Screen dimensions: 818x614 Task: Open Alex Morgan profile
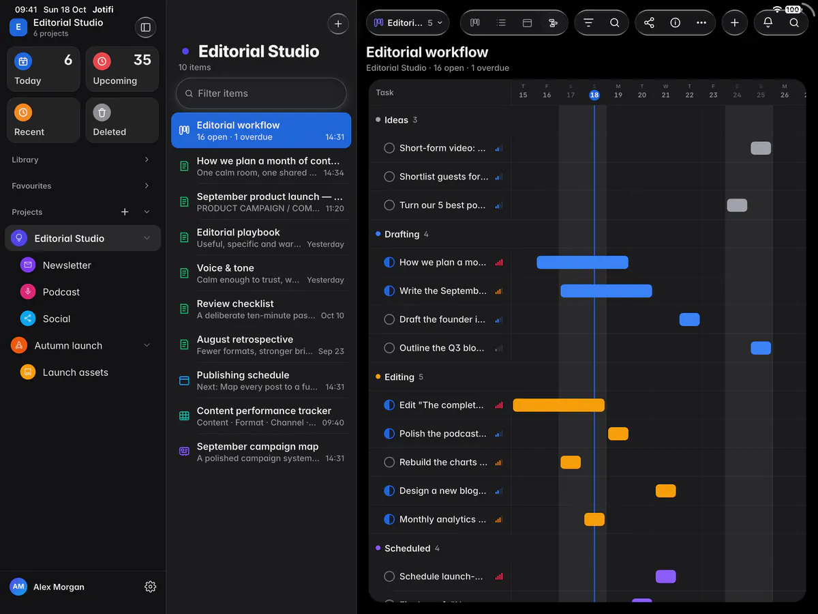(48, 587)
